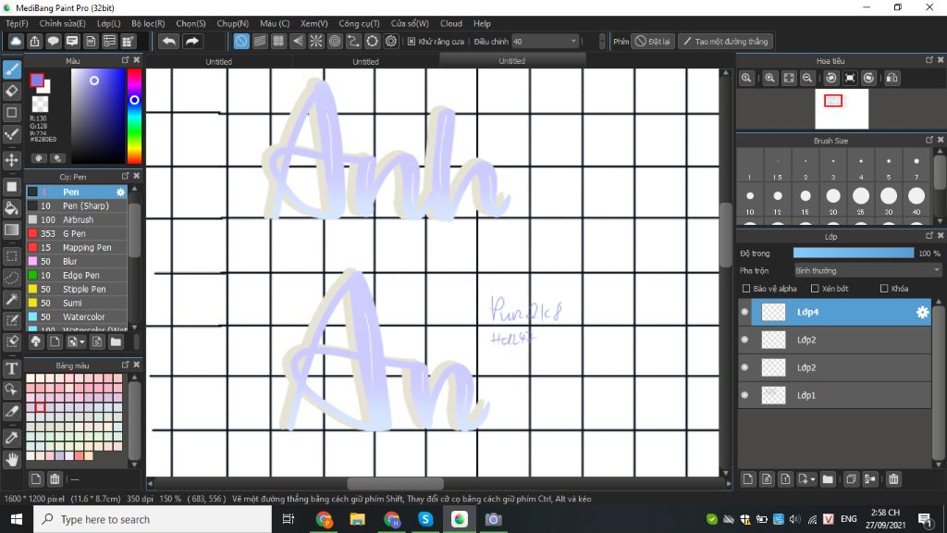947x533 pixels.
Task: Select Airbrush in brush list
Action: click(x=77, y=220)
